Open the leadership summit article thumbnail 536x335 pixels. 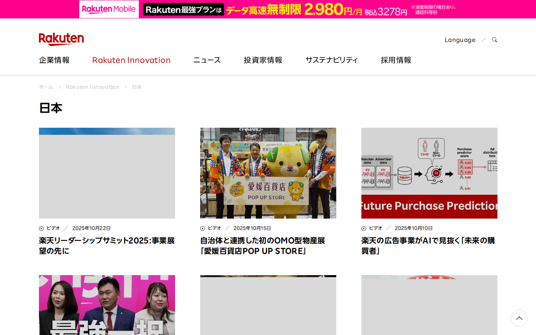107,173
